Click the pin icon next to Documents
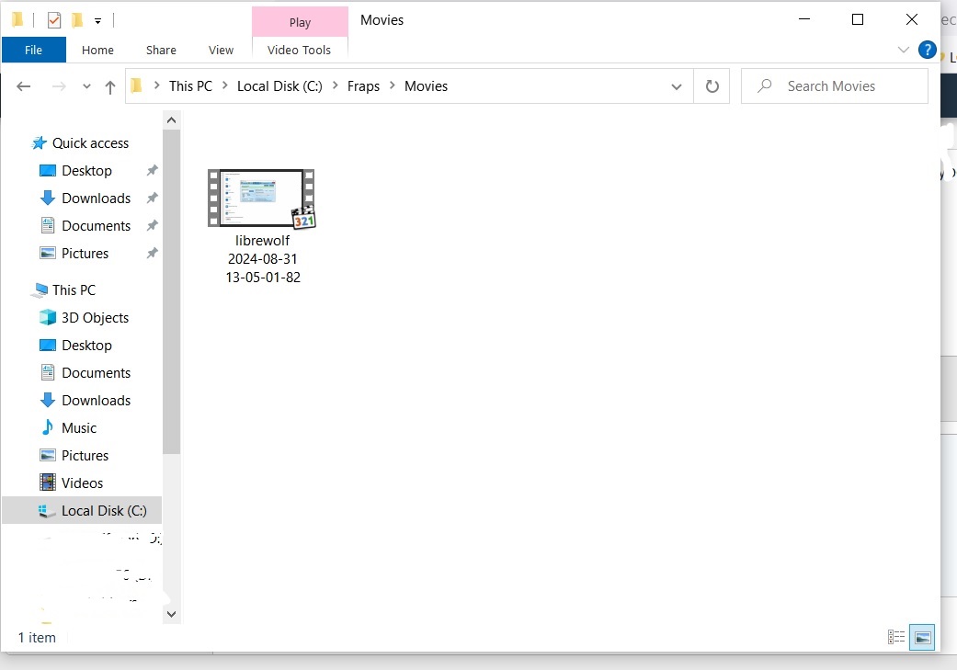 [152, 226]
